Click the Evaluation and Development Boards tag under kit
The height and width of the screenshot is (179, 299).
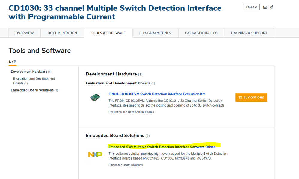click(x=131, y=112)
